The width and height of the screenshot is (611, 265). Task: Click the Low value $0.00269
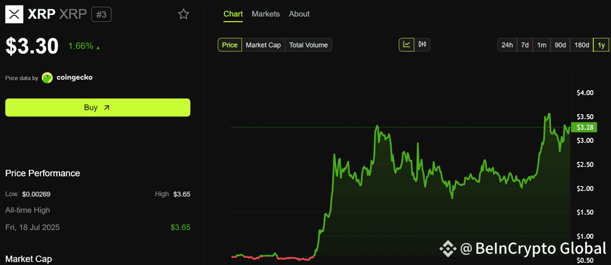pos(36,194)
